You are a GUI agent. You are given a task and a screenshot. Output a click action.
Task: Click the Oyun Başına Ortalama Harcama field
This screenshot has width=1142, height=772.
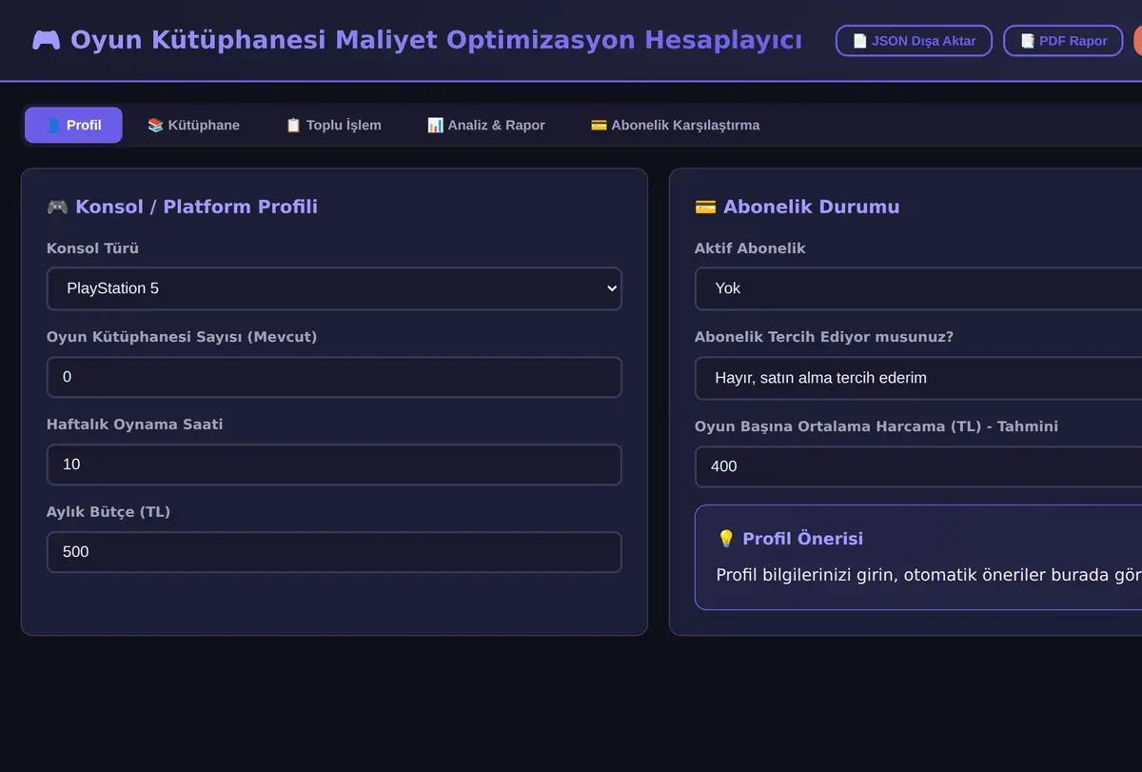(918, 466)
